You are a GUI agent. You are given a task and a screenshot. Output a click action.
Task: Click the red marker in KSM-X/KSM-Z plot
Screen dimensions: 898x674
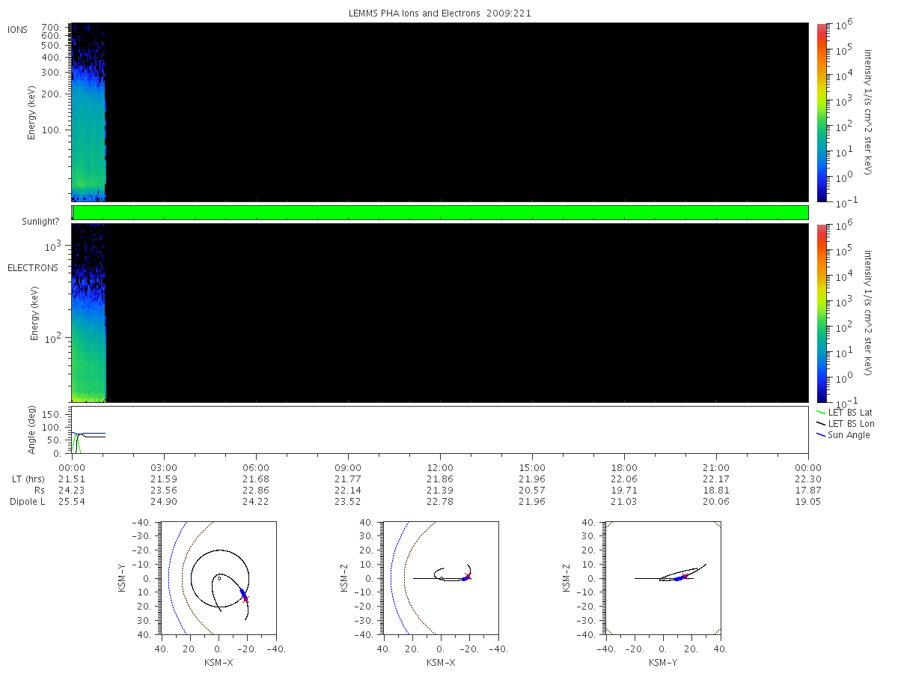click(468, 576)
